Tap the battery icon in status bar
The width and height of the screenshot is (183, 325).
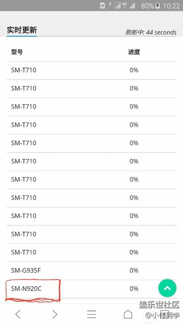(157, 5)
